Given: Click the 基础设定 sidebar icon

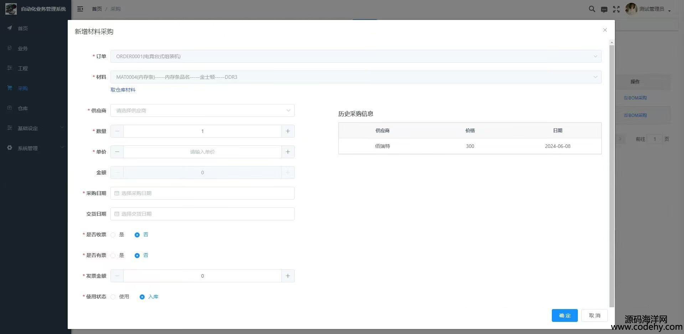Looking at the screenshot, I should [10, 128].
